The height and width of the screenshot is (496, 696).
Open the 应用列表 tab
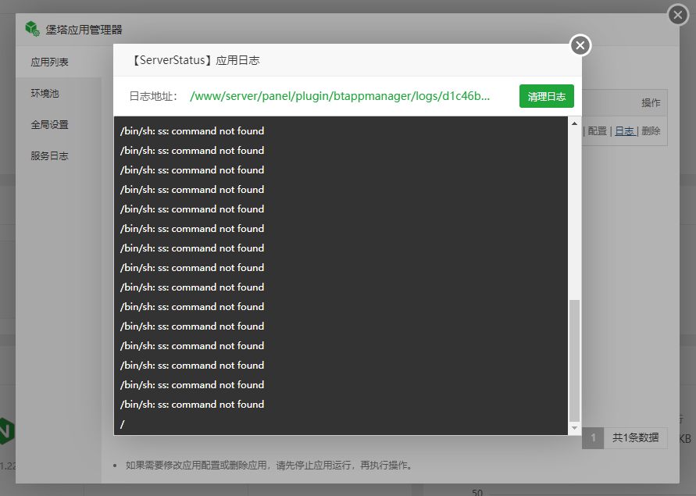tap(59, 62)
